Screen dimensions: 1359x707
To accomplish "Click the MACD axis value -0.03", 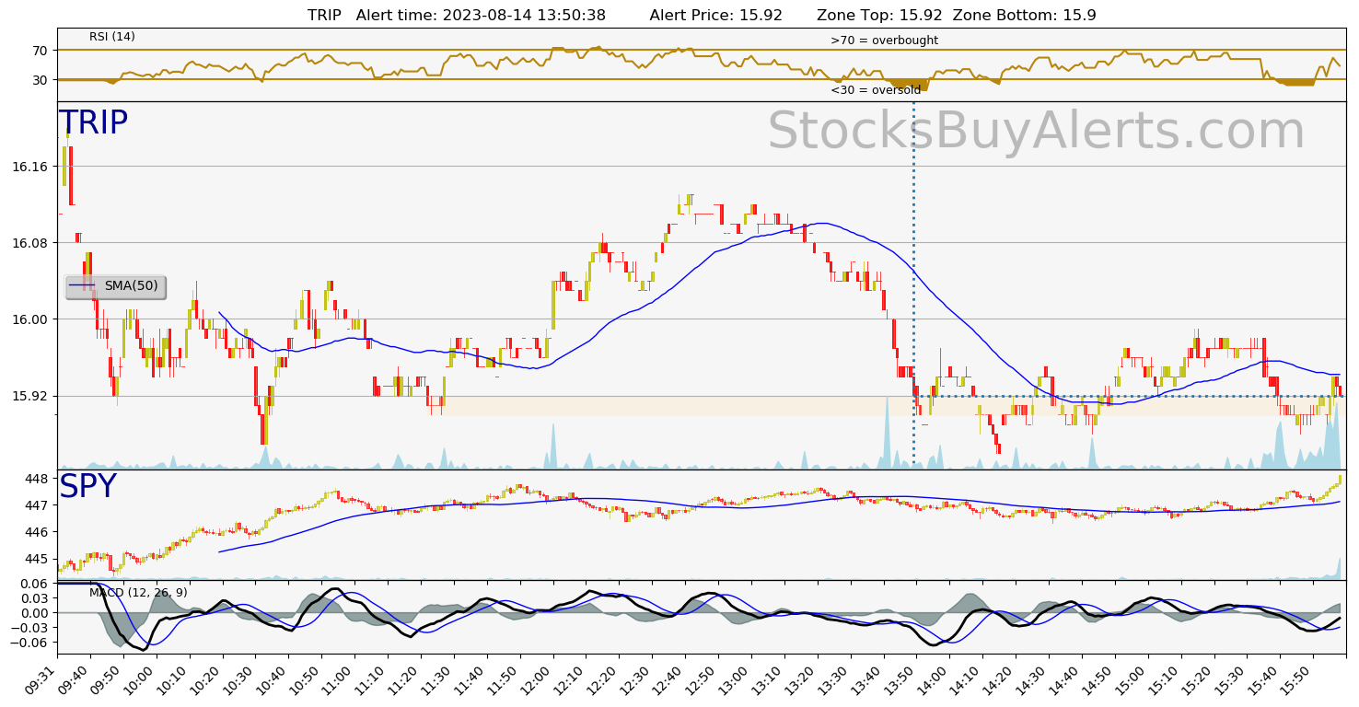I will [x=30, y=628].
